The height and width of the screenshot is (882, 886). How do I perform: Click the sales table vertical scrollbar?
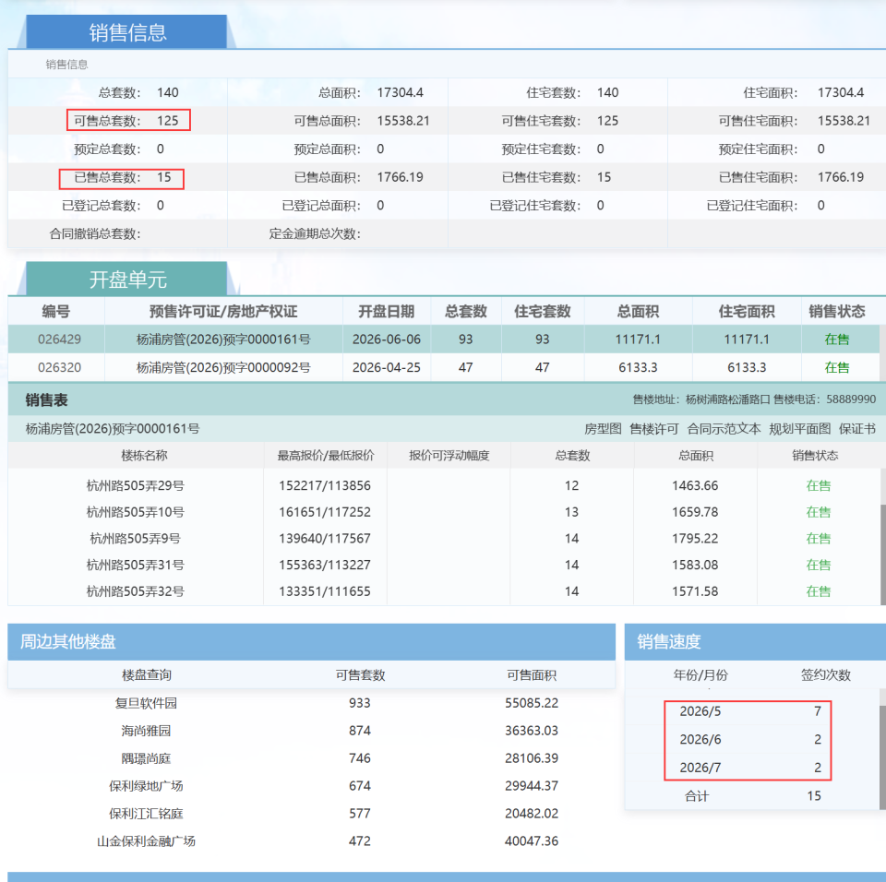[882, 537]
